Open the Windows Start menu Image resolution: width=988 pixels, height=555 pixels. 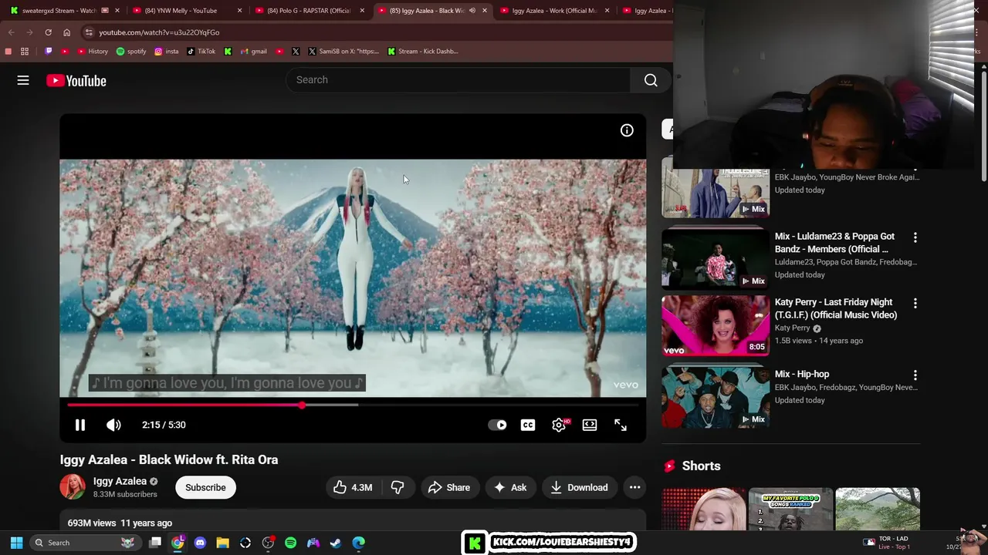16,543
